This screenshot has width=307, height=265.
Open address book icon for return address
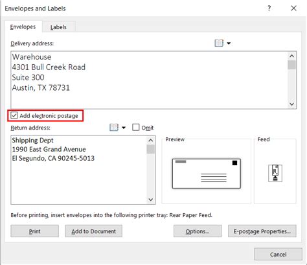pyautogui.click(x=114, y=128)
